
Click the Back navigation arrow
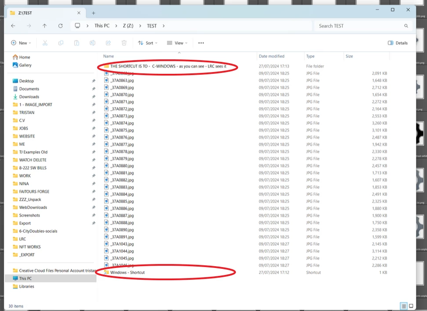[x=13, y=26]
